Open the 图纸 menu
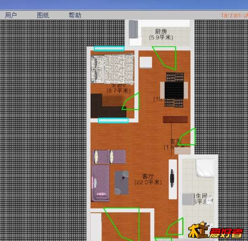 click(x=43, y=16)
